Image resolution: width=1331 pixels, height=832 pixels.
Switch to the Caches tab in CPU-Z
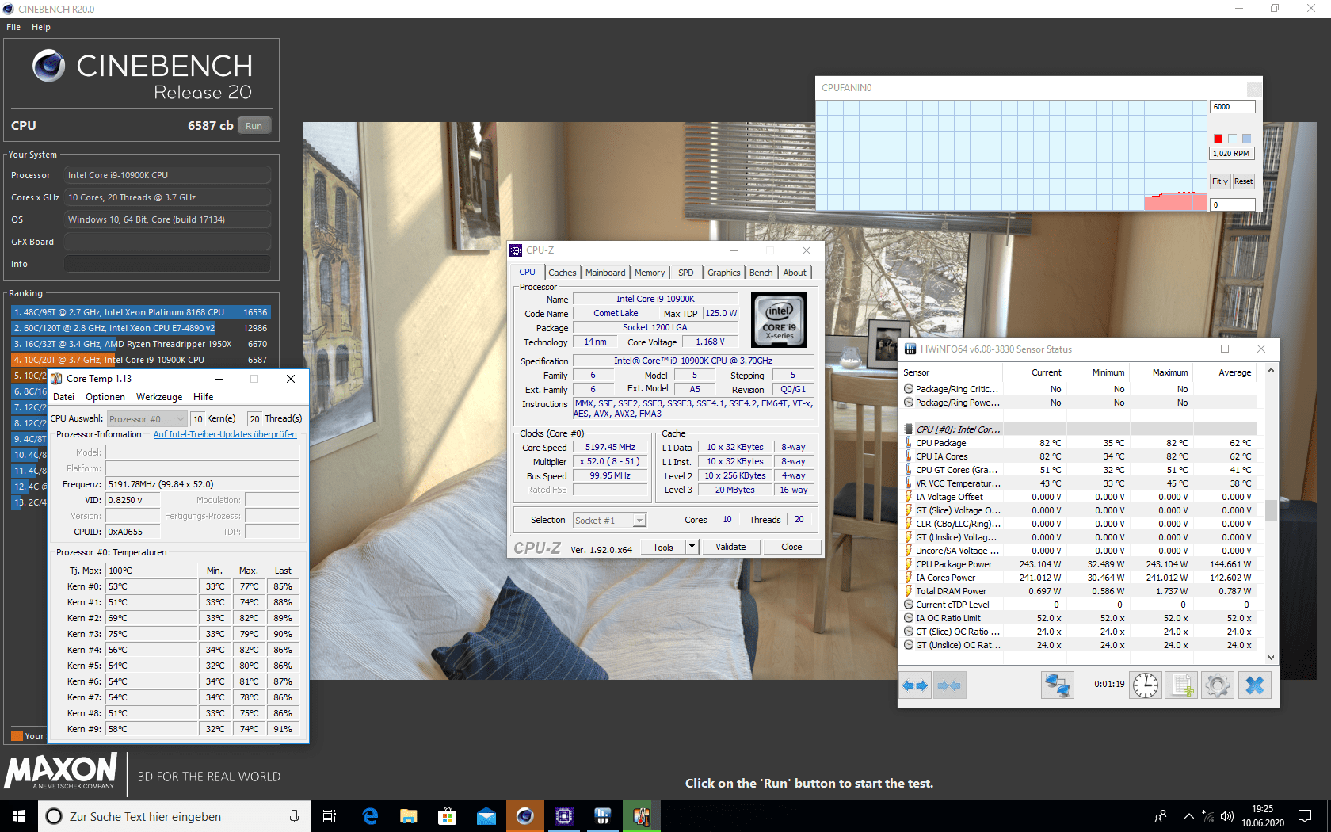click(563, 273)
